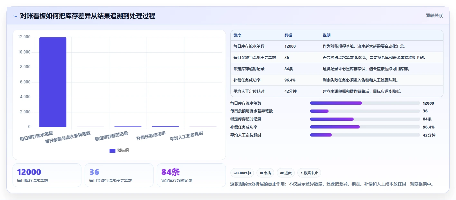Select the Chart.js chip label

244,173
